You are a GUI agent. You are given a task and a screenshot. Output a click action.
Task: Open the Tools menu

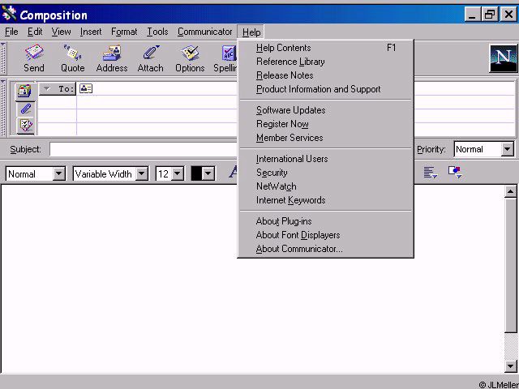157,32
